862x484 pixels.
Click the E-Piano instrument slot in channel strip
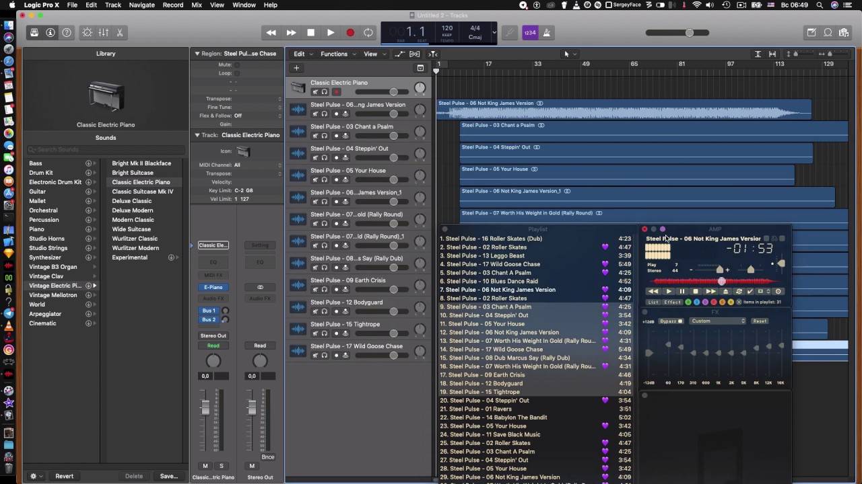coord(213,287)
